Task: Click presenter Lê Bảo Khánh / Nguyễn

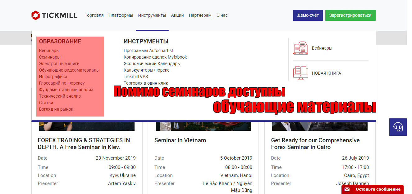Action: (228, 183)
